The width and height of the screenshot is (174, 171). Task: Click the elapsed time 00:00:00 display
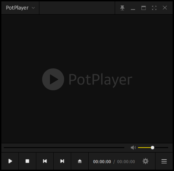pos(102,161)
